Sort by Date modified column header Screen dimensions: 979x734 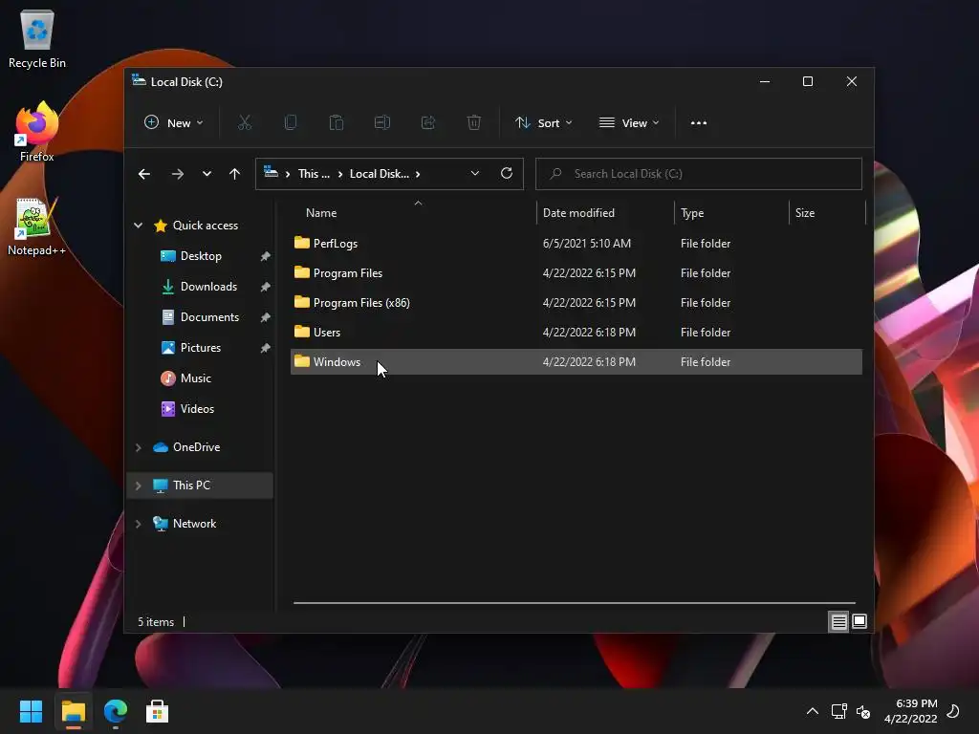[x=578, y=213]
